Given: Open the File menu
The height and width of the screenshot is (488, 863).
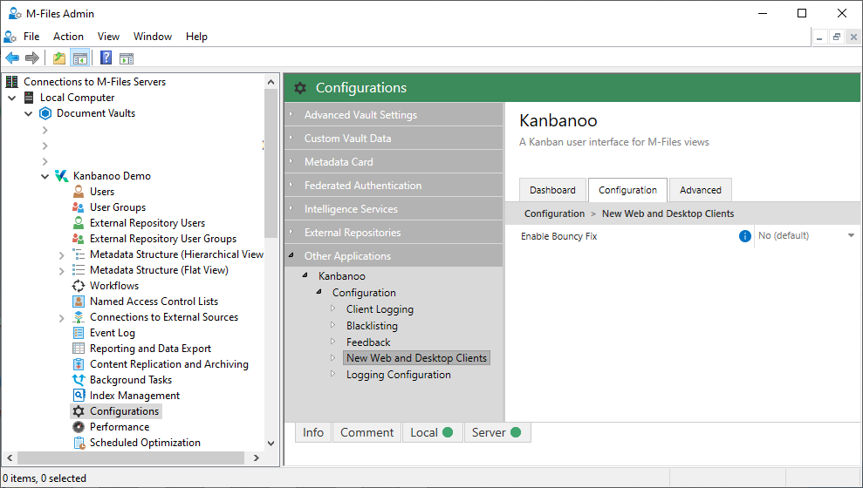Looking at the screenshot, I should point(31,37).
